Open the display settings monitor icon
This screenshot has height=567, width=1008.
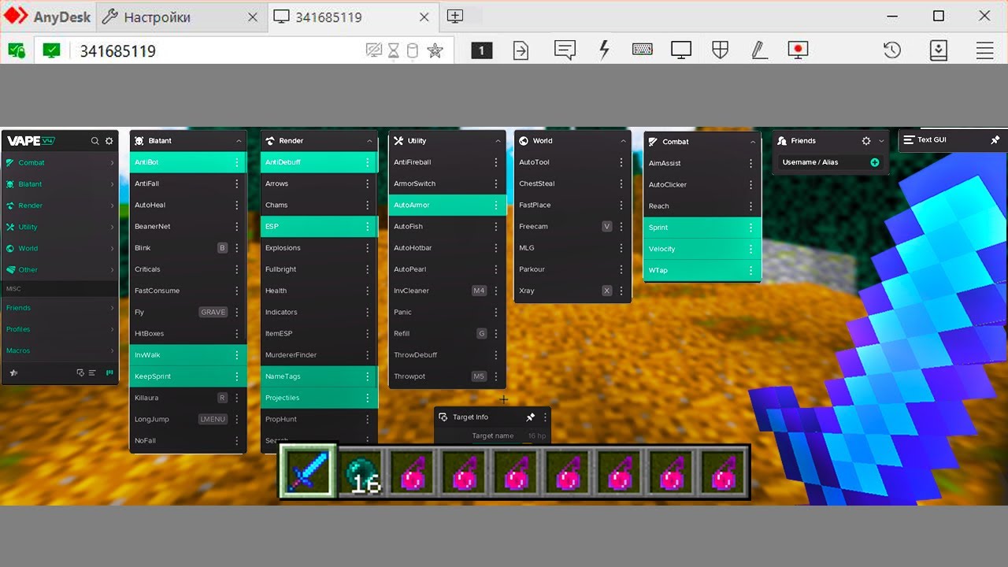tap(681, 50)
